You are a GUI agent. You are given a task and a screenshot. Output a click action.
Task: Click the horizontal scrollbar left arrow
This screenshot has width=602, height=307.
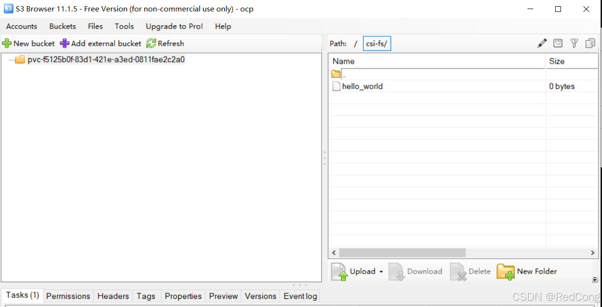tap(334, 253)
